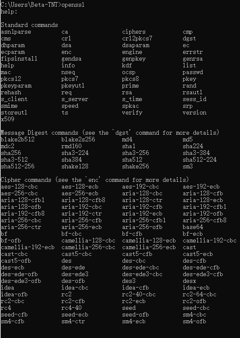
Task: Click the 'des-ede3-cbc' cipher entry
Action: point(142,274)
